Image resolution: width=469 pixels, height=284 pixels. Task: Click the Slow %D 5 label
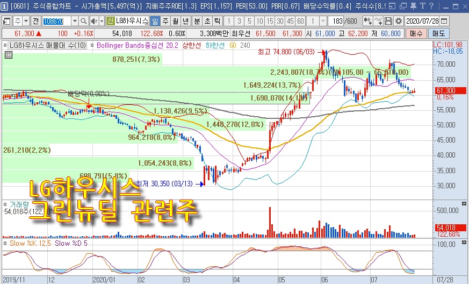click(x=71, y=243)
